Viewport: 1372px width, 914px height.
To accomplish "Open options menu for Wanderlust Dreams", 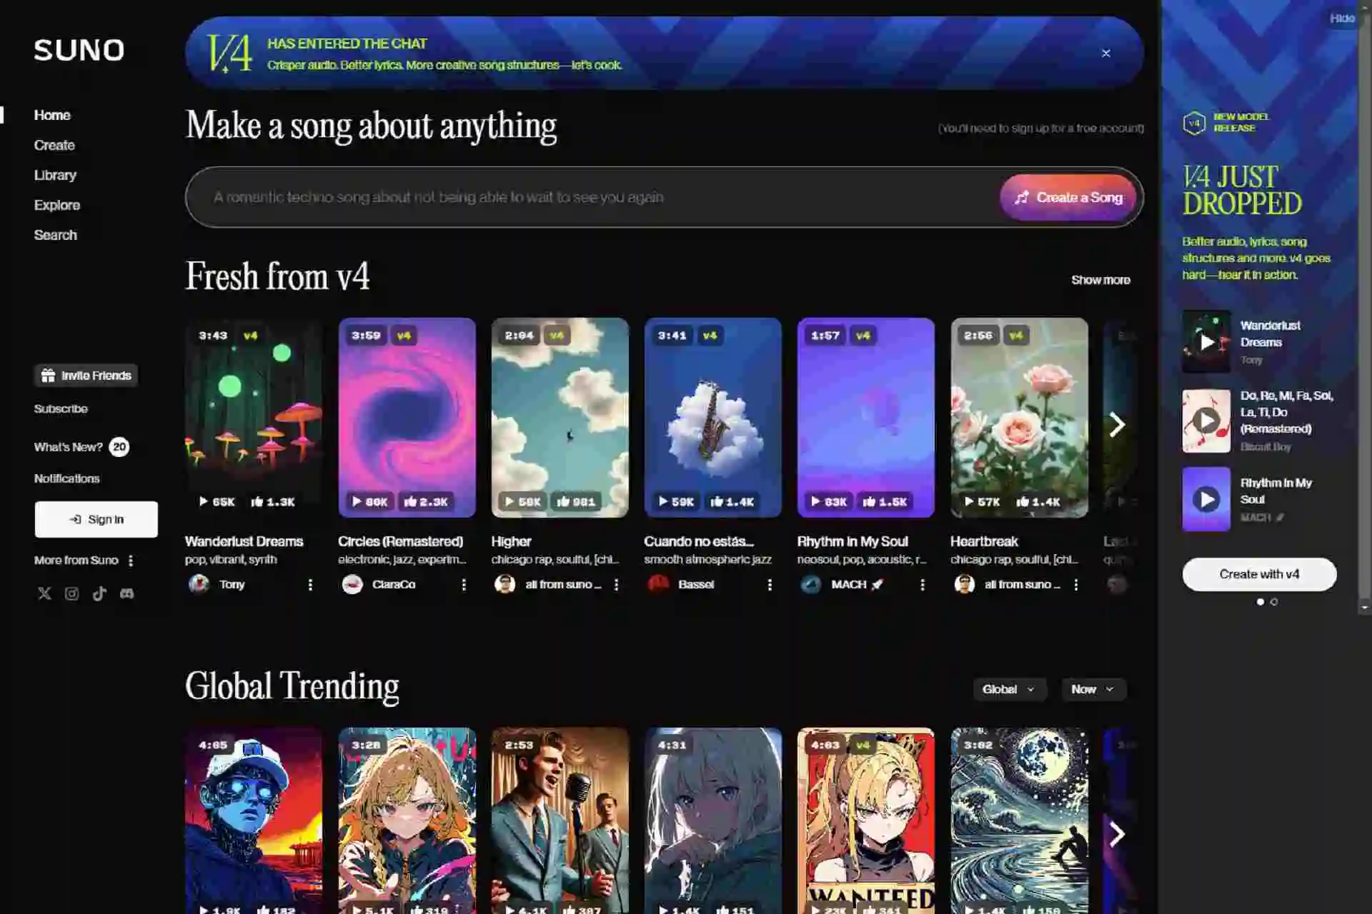I will tap(310, 585).
